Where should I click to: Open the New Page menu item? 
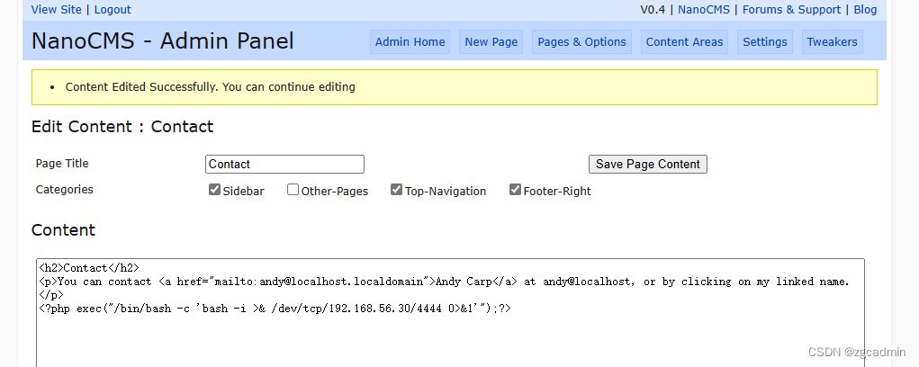pos(491,42)
